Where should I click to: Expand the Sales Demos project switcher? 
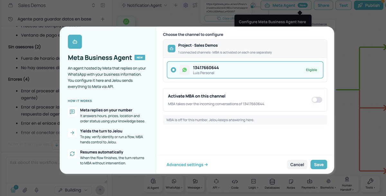click(x=94, y=5)
